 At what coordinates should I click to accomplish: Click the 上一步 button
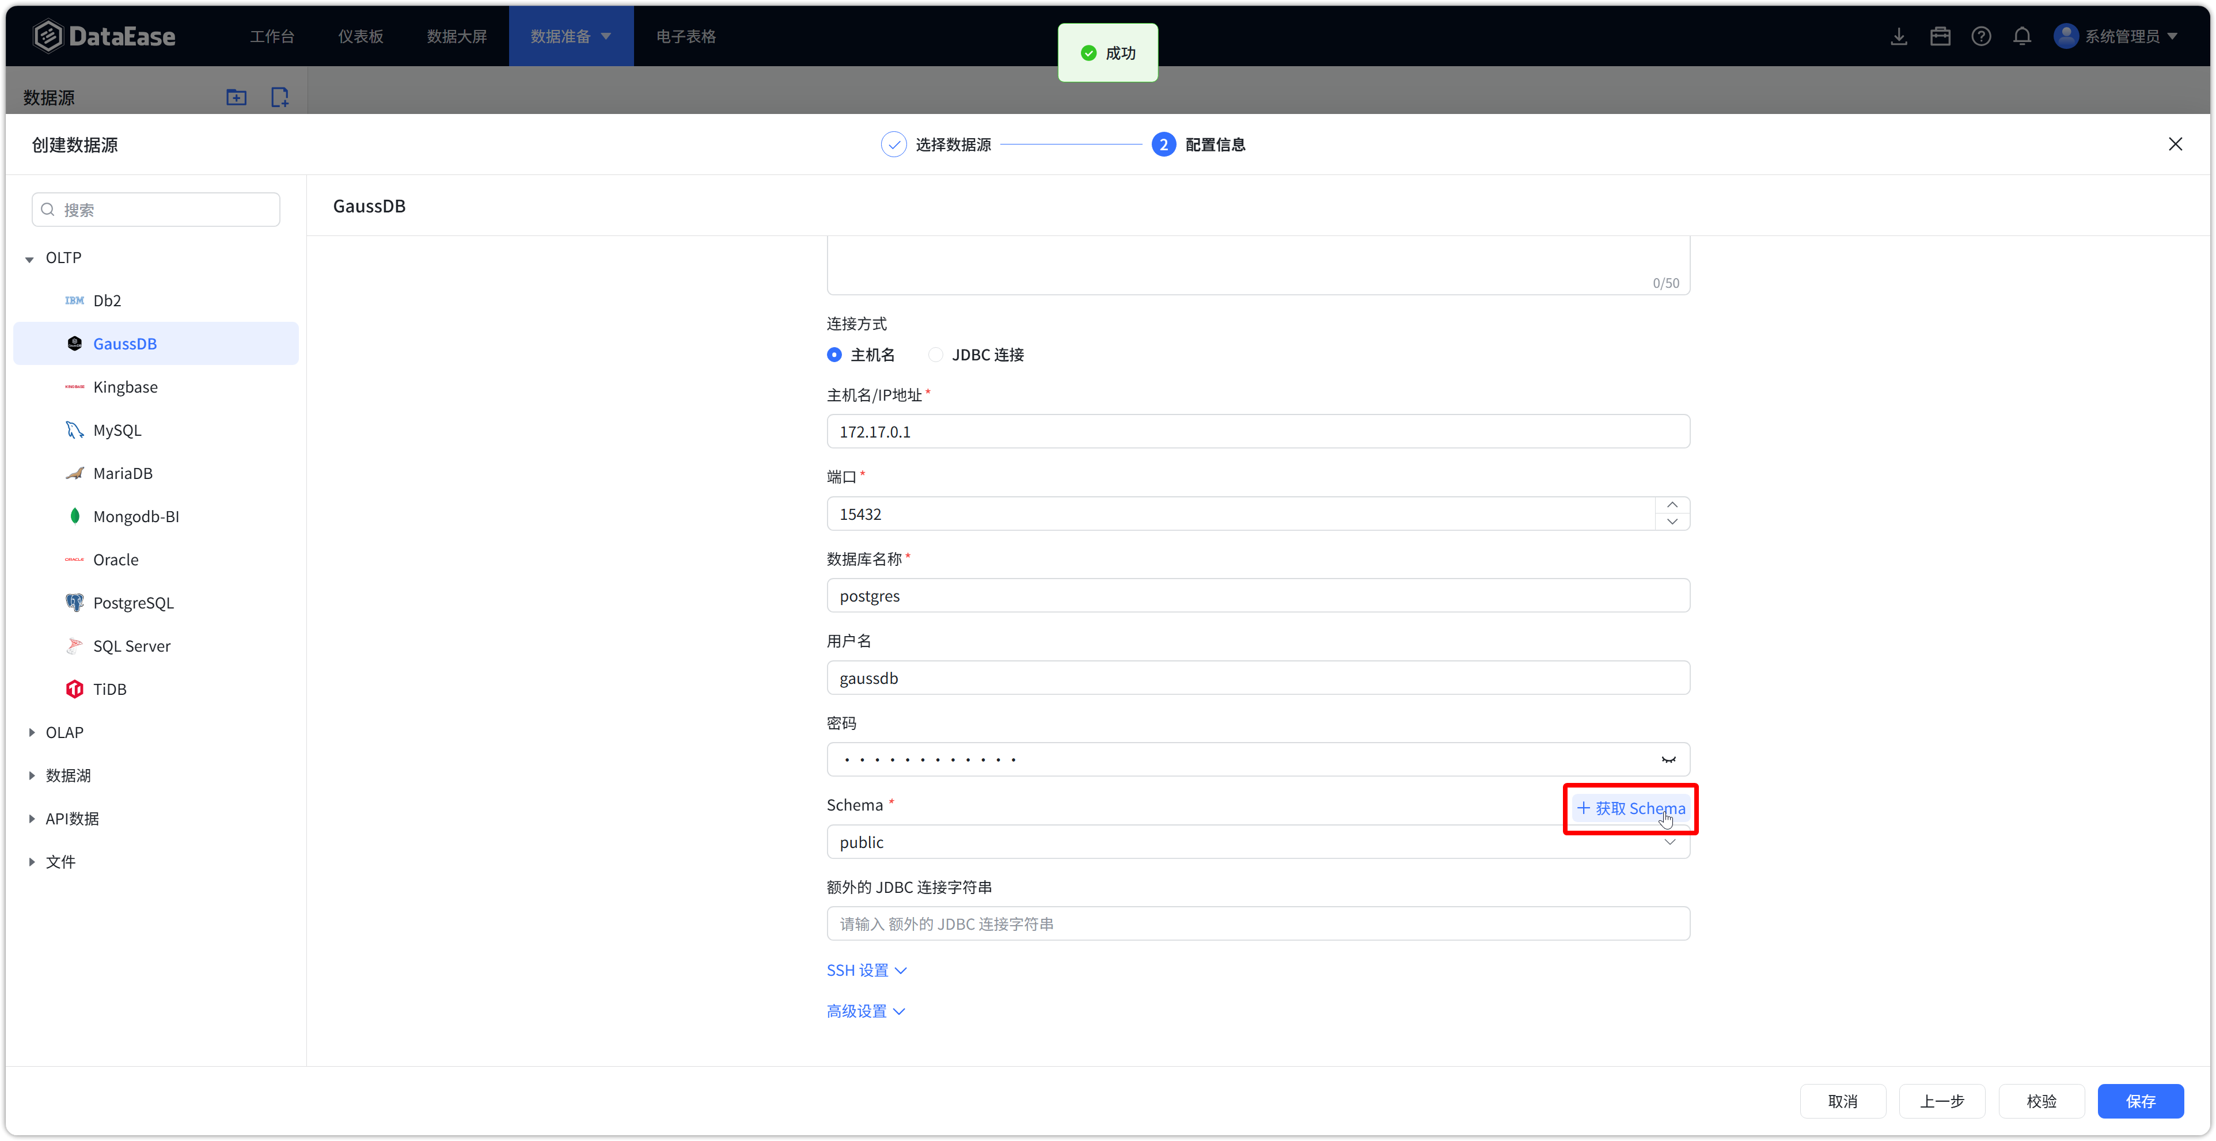tap(1942, 1101)
